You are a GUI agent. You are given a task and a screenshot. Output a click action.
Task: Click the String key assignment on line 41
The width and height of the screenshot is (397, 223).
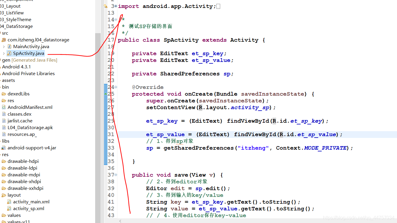[x=223, y=202]
